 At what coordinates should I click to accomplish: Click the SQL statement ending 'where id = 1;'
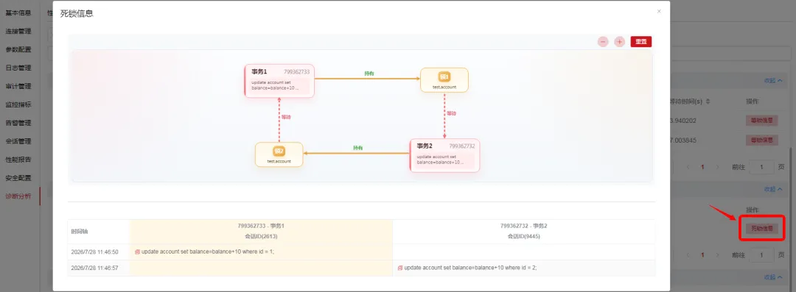tap(208, 252)
